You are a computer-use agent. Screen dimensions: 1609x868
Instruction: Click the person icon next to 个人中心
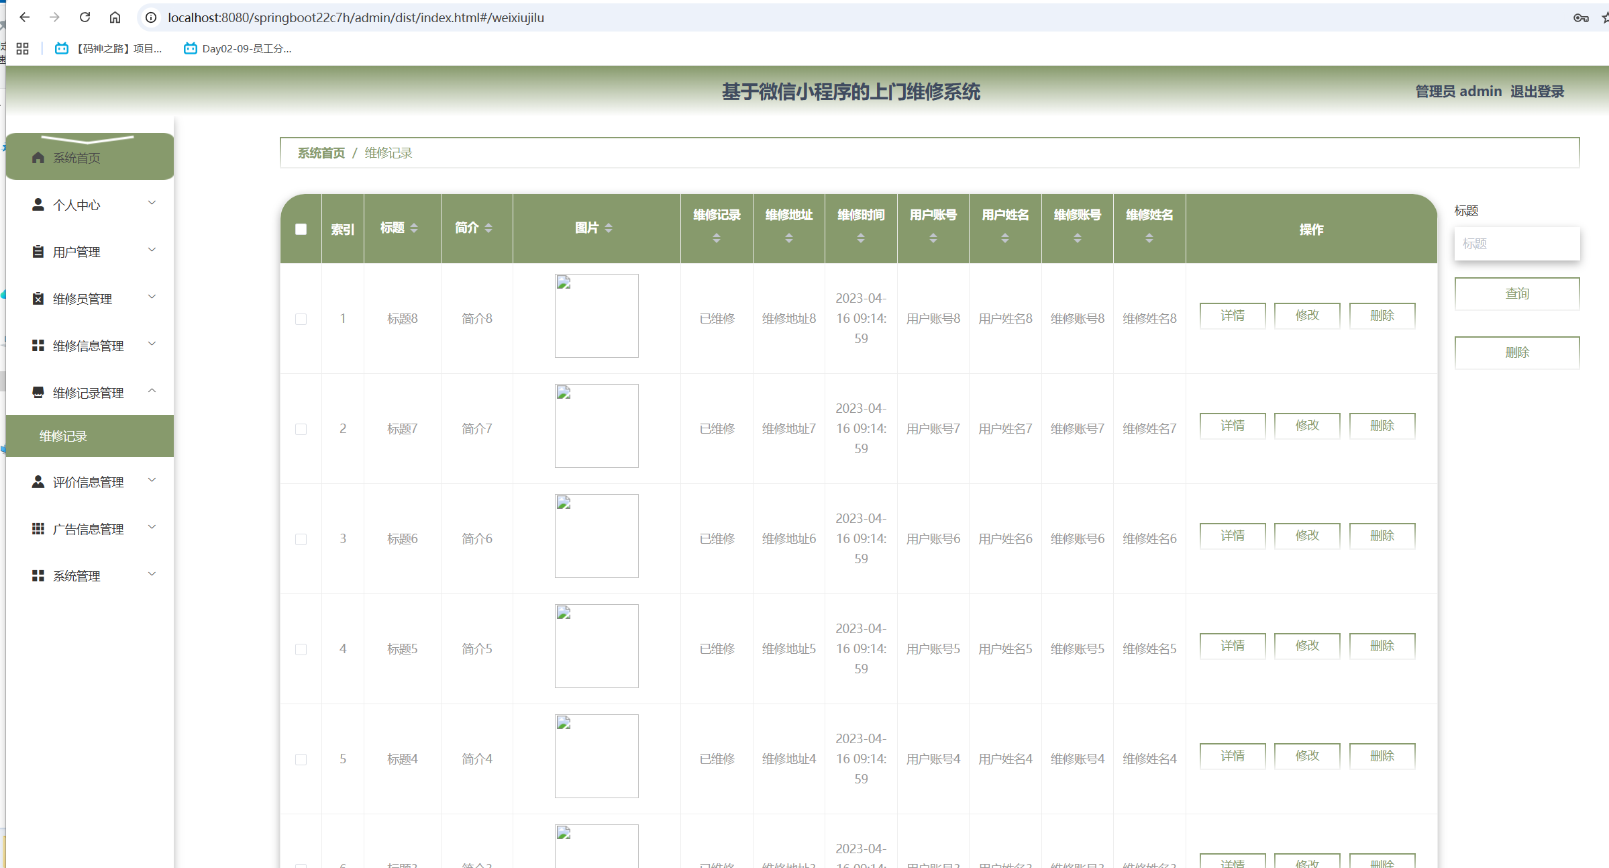click(38, 205)
